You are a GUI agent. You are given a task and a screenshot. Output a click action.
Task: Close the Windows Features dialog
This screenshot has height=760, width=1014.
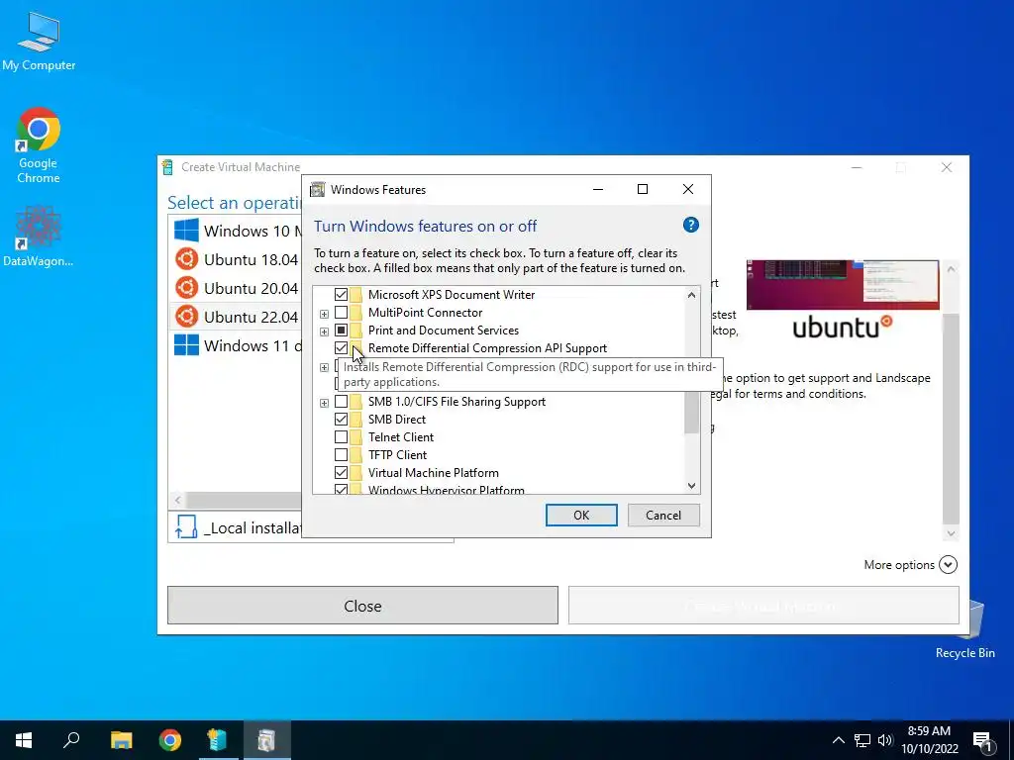(688, 189)
